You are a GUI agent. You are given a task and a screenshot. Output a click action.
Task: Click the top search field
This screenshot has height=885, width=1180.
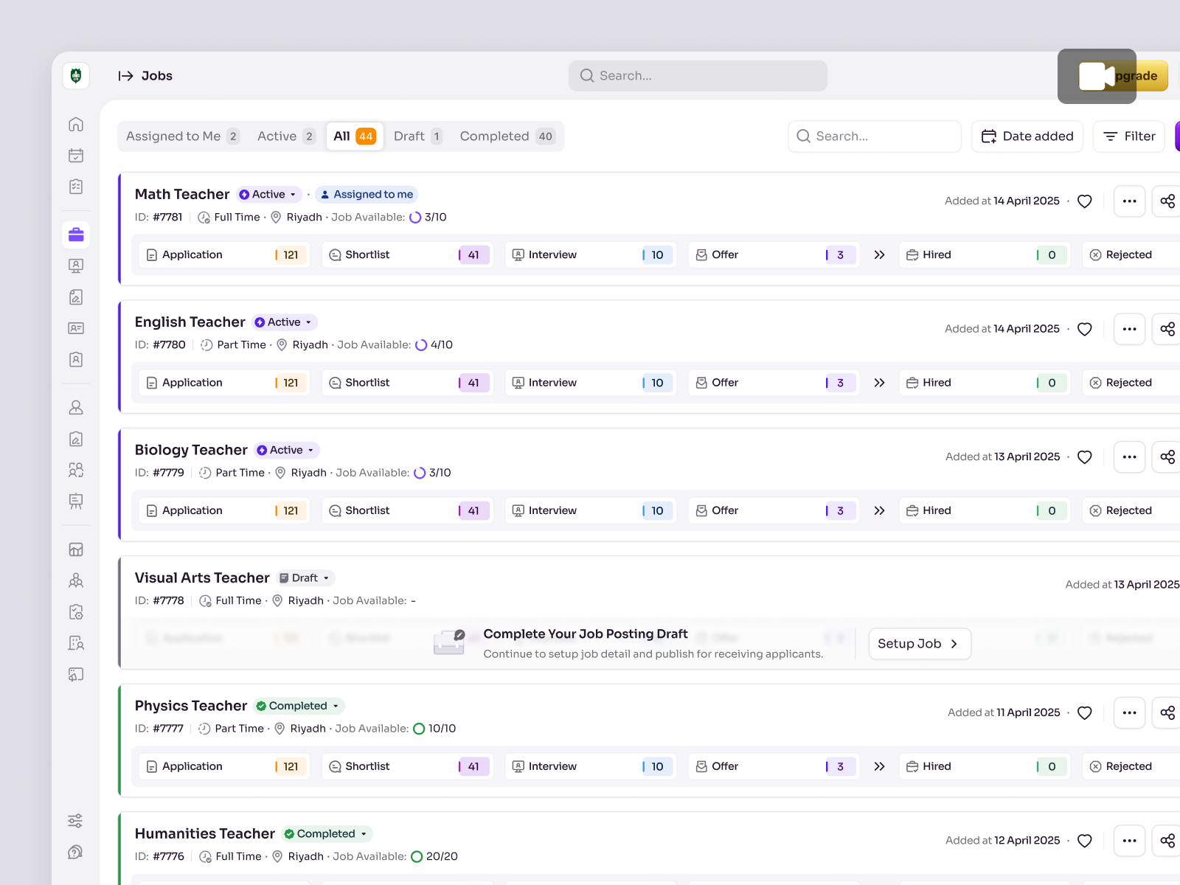[x=697, y=75]
